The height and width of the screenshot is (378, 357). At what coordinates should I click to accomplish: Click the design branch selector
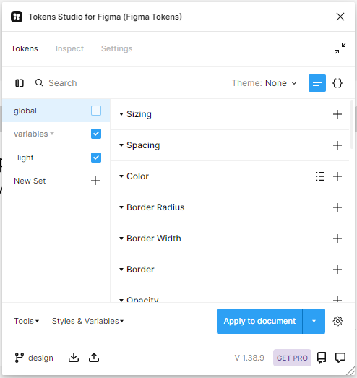(x=34, y=358)
